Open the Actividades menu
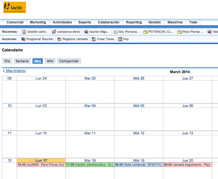 (62, 22)
